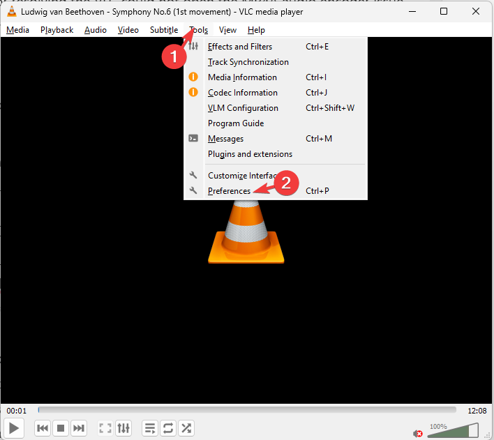Seek within the playback progress bar
The height and width of the screenshot is (440, 494).
(x=247, y=410)
